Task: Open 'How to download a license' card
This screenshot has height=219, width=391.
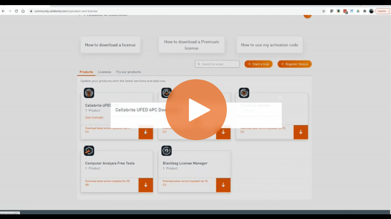Action: (110, 45)
